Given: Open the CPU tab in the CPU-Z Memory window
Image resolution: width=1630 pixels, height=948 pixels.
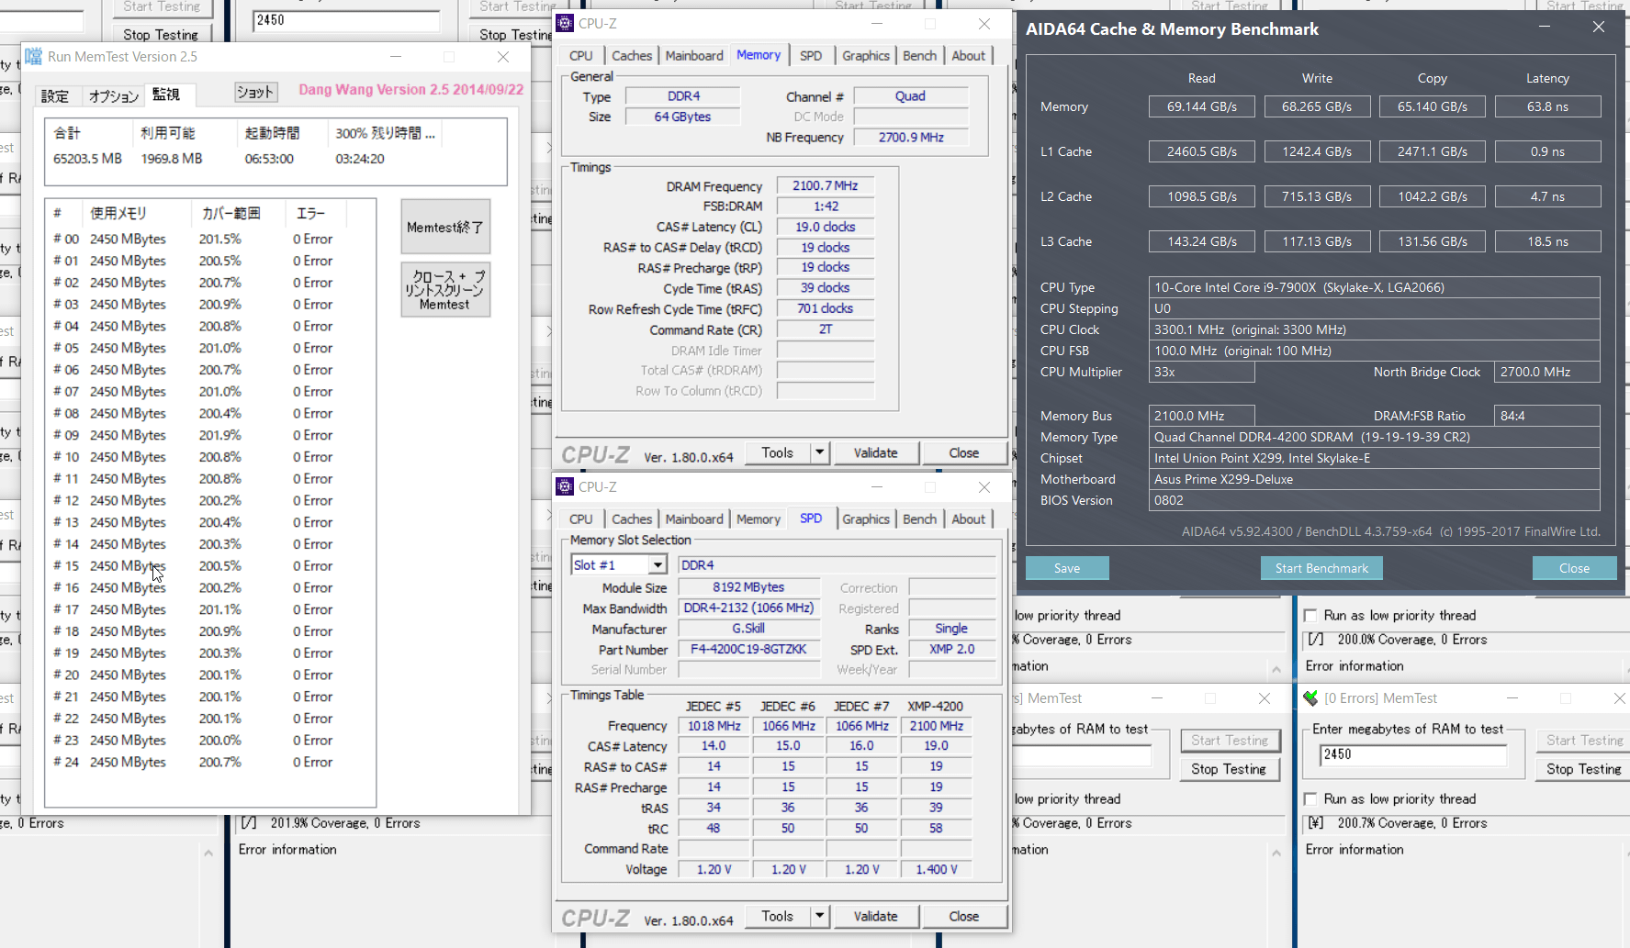Looking at the screenshot, I should point(581,56).
